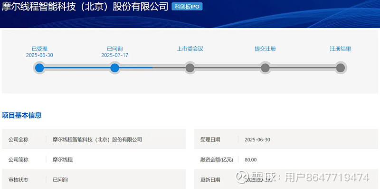Click the 已受理 stage label
The width and height of the screenshot is (380, 189).
(x=39, y=49)
